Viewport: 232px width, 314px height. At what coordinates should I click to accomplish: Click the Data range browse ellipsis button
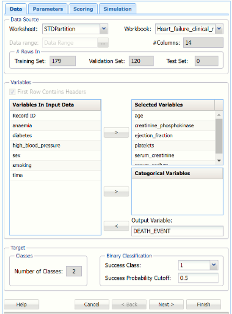coord(103,43)
